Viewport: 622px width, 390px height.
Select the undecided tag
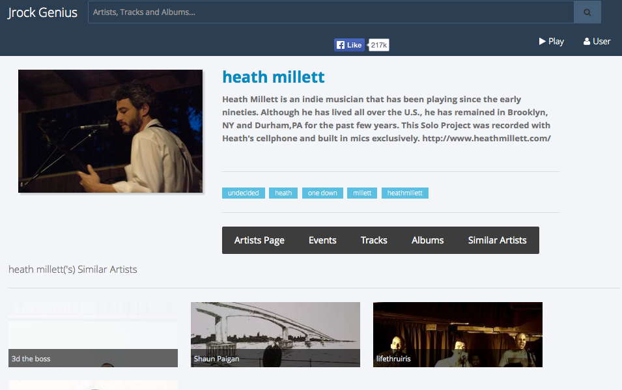click(243, 193)
